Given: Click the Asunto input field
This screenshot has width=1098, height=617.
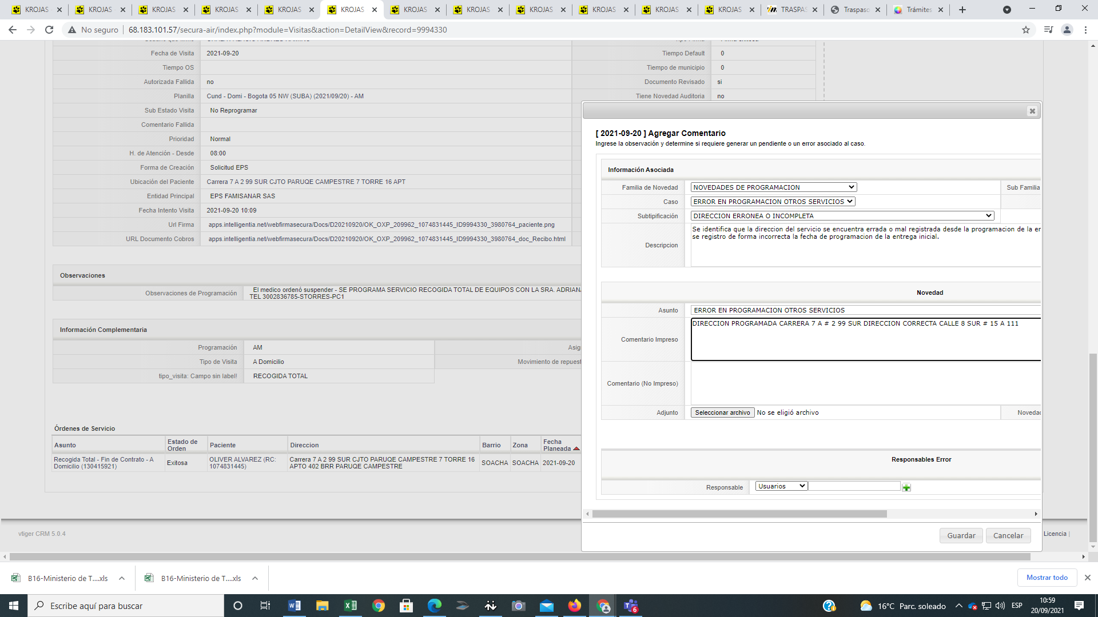Looking at the screenshot, I should click(x=866, y=310).
